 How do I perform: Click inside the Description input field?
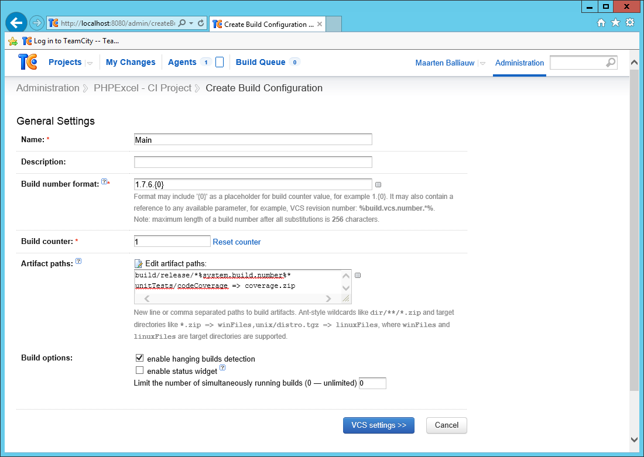[252, 162]
